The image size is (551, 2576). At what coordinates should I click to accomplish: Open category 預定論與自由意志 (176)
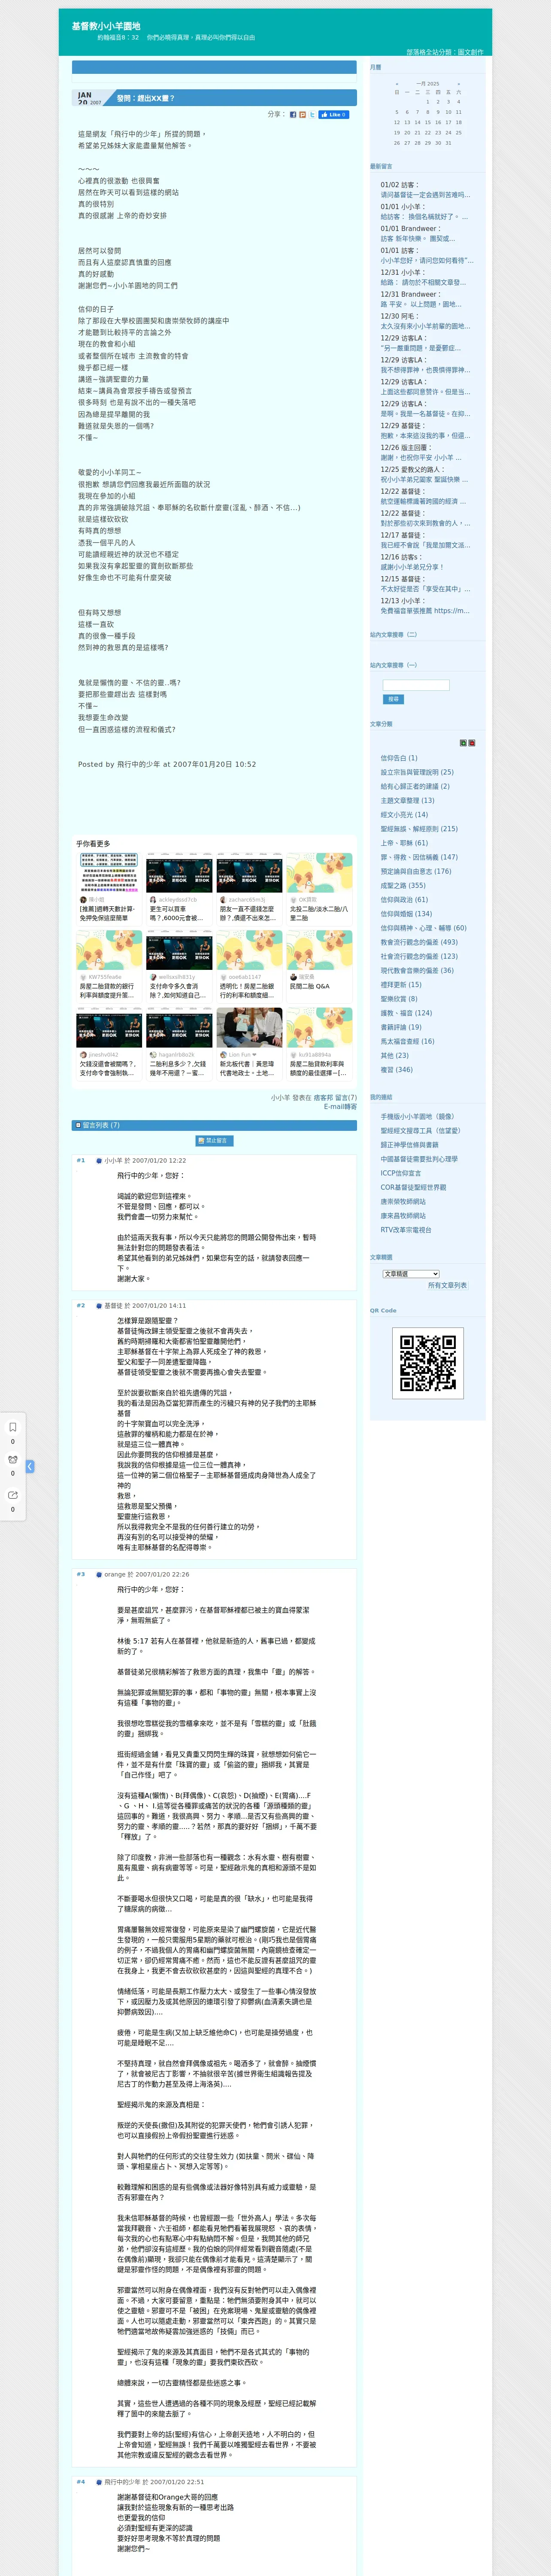[416, 871]
